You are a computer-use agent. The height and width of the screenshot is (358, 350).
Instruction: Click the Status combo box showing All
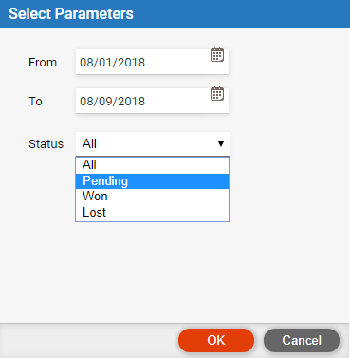click(153, 144)
